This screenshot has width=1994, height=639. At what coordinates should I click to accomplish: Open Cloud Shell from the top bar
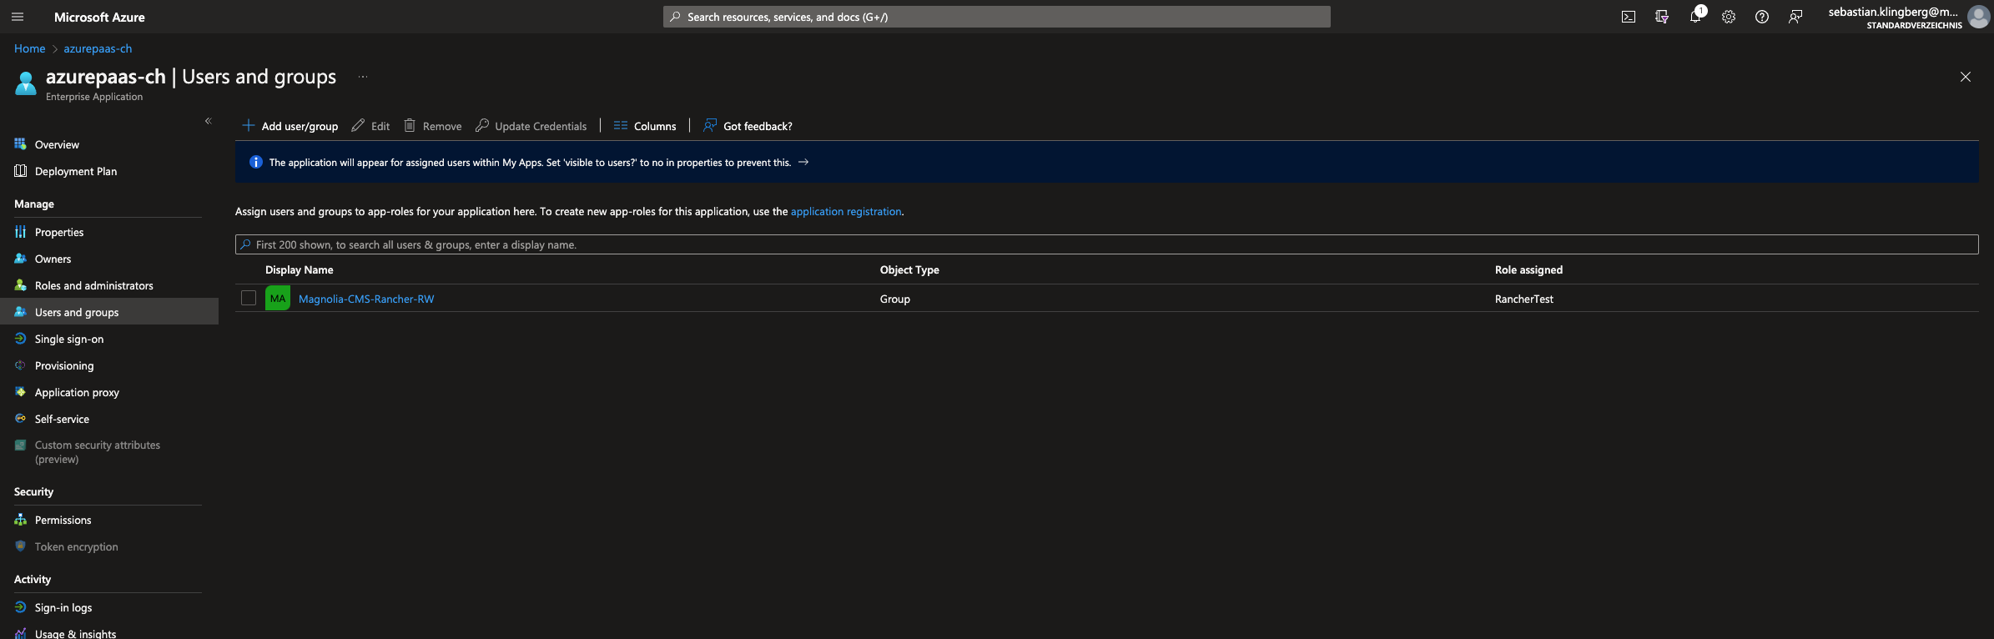tap(1628, 17)
